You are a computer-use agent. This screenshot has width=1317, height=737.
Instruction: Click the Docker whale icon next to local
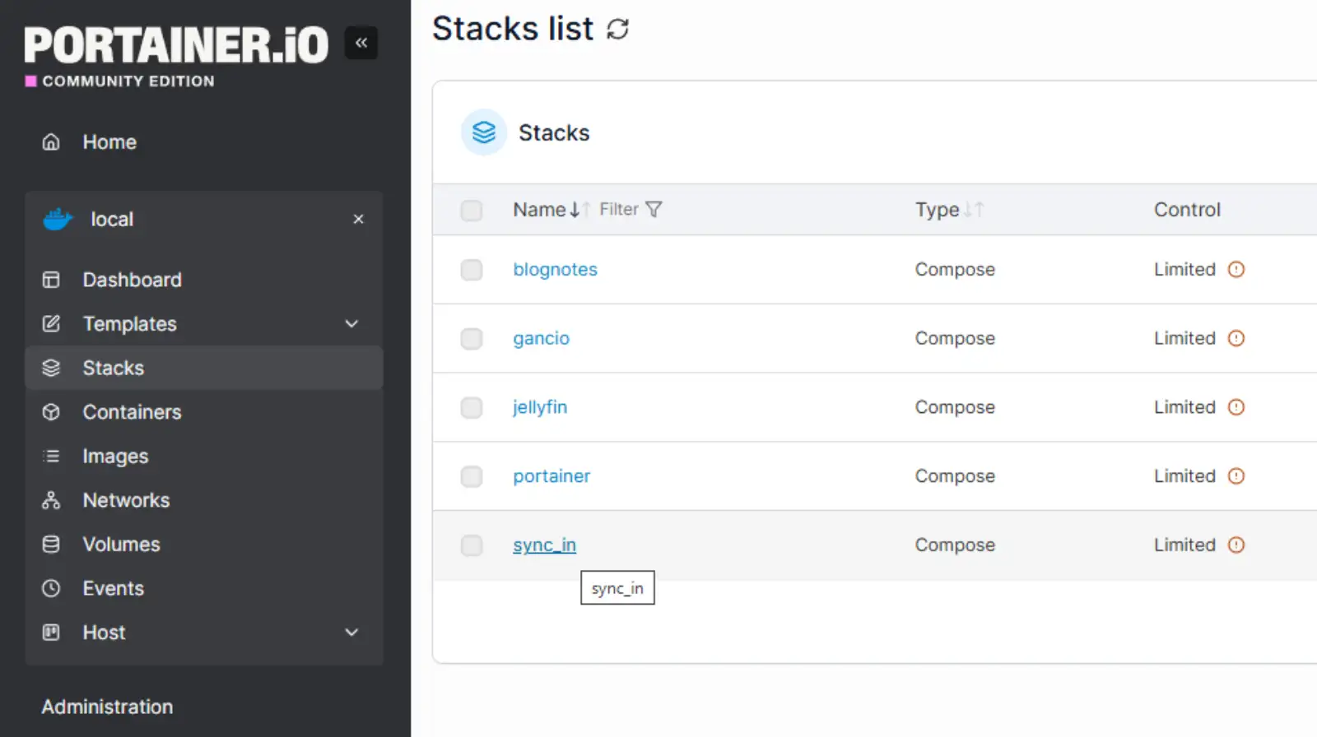[x=58, y=220]
